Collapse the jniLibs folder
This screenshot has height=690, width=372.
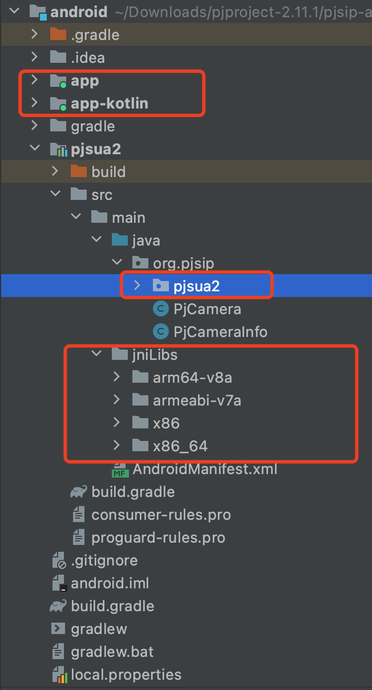click(96, 353)
